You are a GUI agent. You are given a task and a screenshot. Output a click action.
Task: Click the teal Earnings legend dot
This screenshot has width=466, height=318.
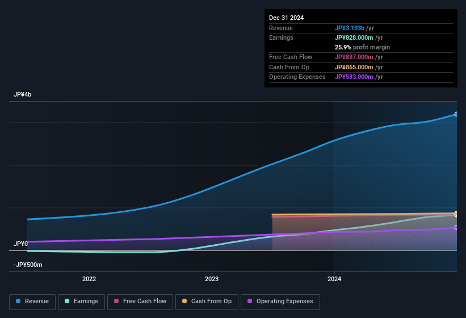(x=67, y=301)
